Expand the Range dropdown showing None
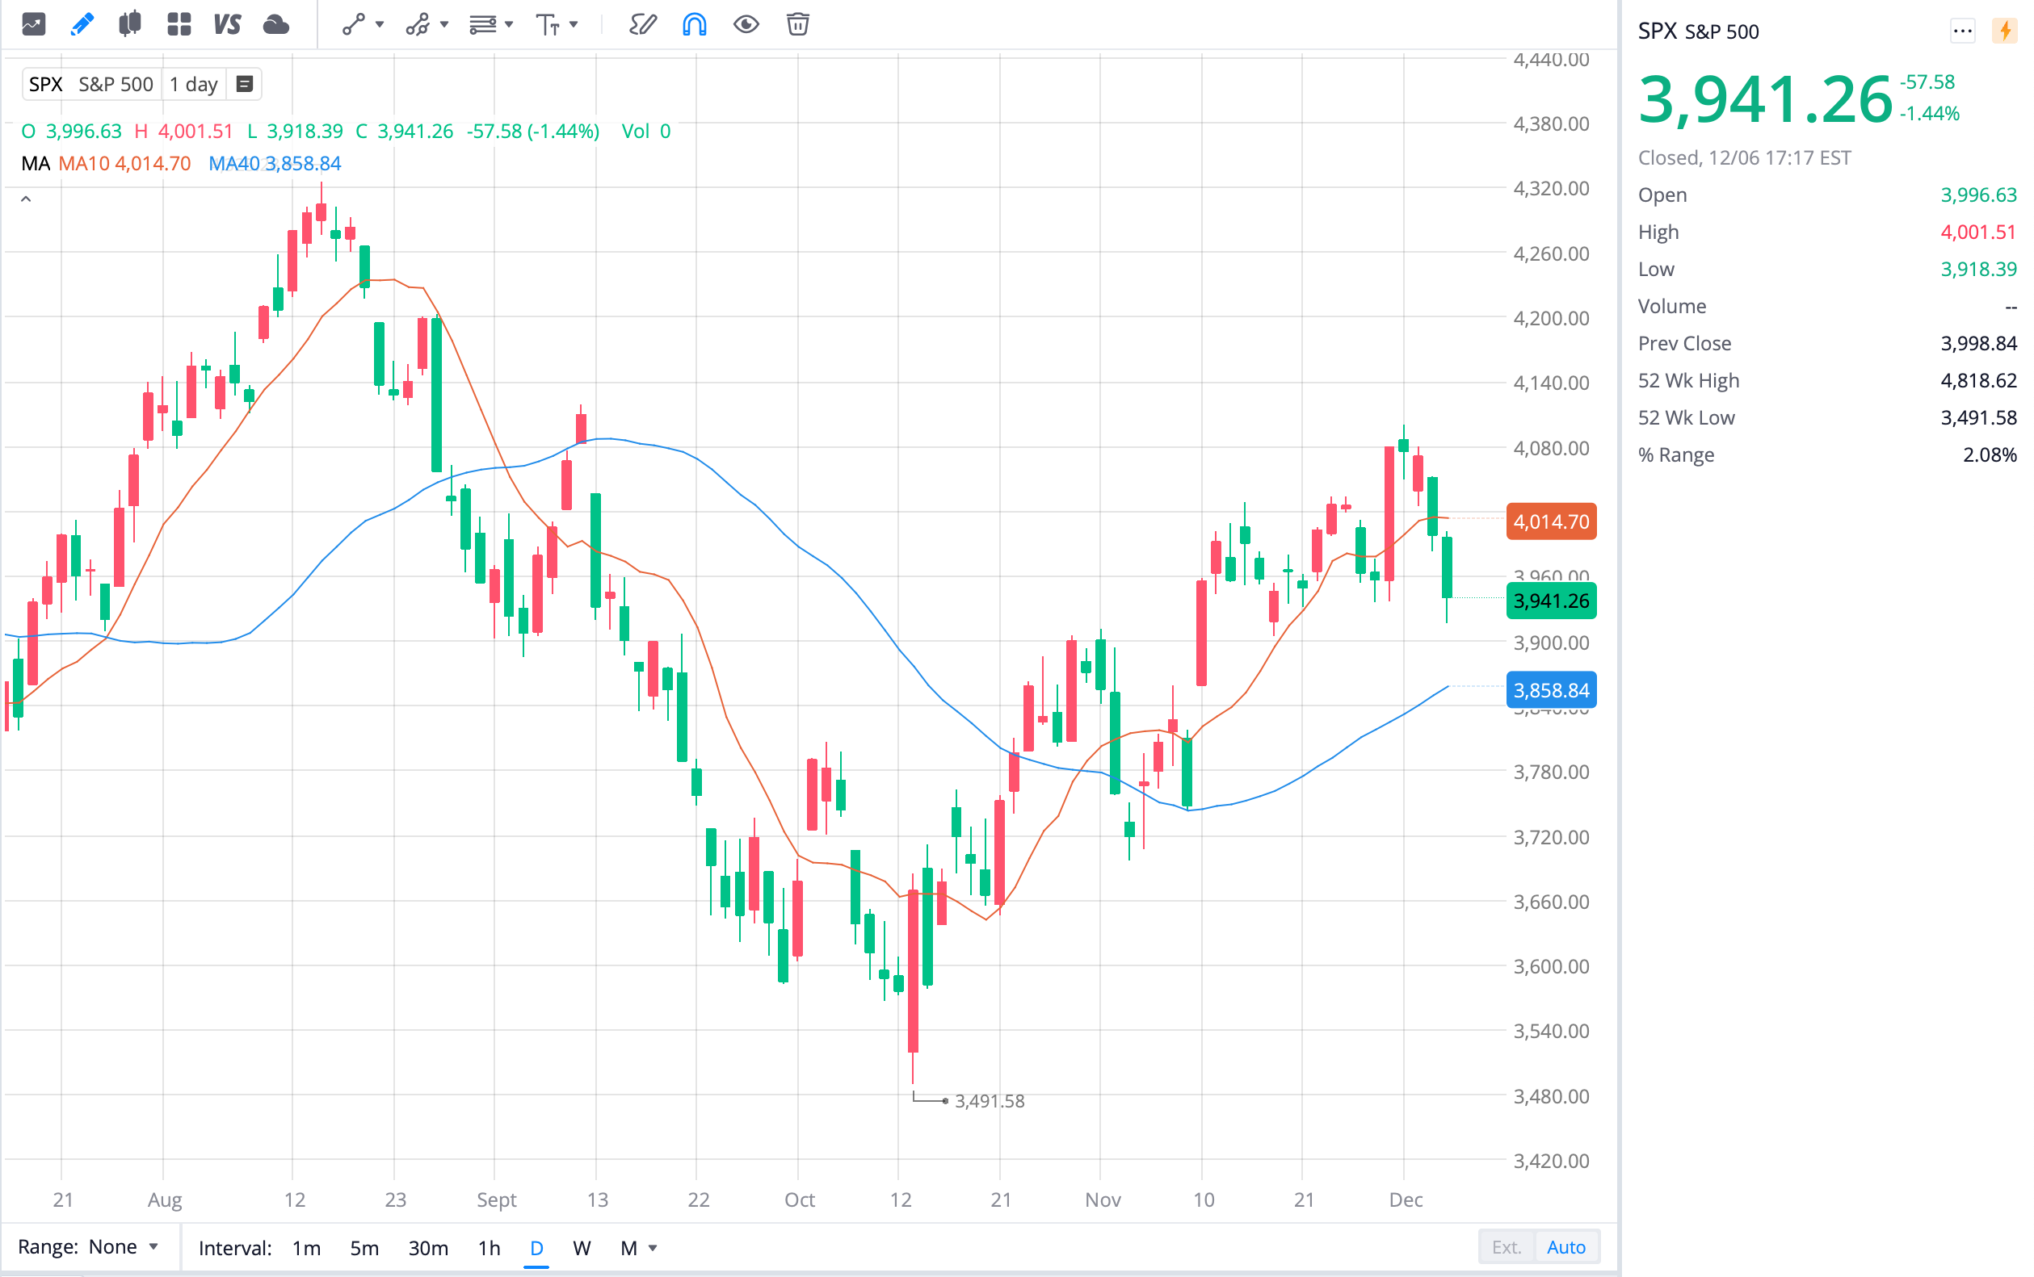Viewport: 2034px width, 1277px height. pyautogui.click(x=123, y=1246)
